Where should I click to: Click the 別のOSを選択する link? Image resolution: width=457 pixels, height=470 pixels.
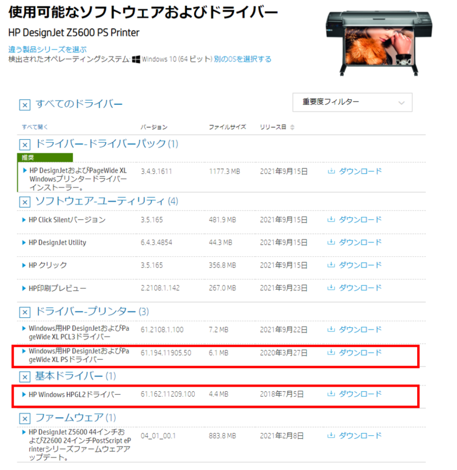click(242, 59)
